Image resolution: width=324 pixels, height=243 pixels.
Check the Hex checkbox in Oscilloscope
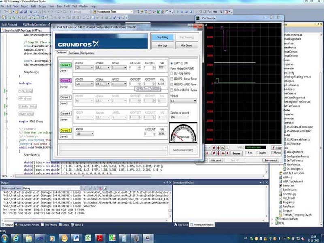[246, 153]
